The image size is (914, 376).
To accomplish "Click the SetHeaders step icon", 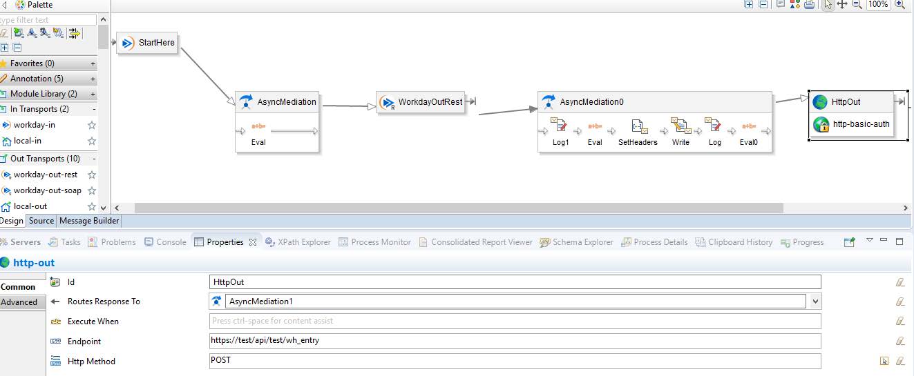I will click(x=638, y=126).
